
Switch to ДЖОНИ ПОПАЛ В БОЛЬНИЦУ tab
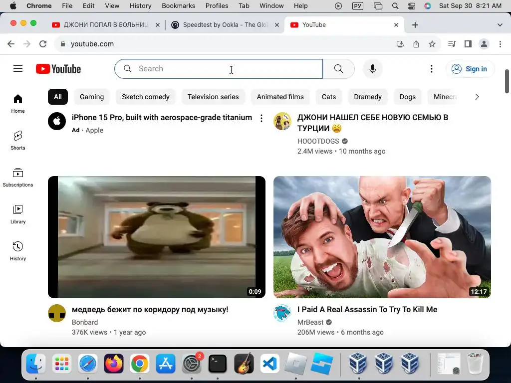[x=106, y=25]
